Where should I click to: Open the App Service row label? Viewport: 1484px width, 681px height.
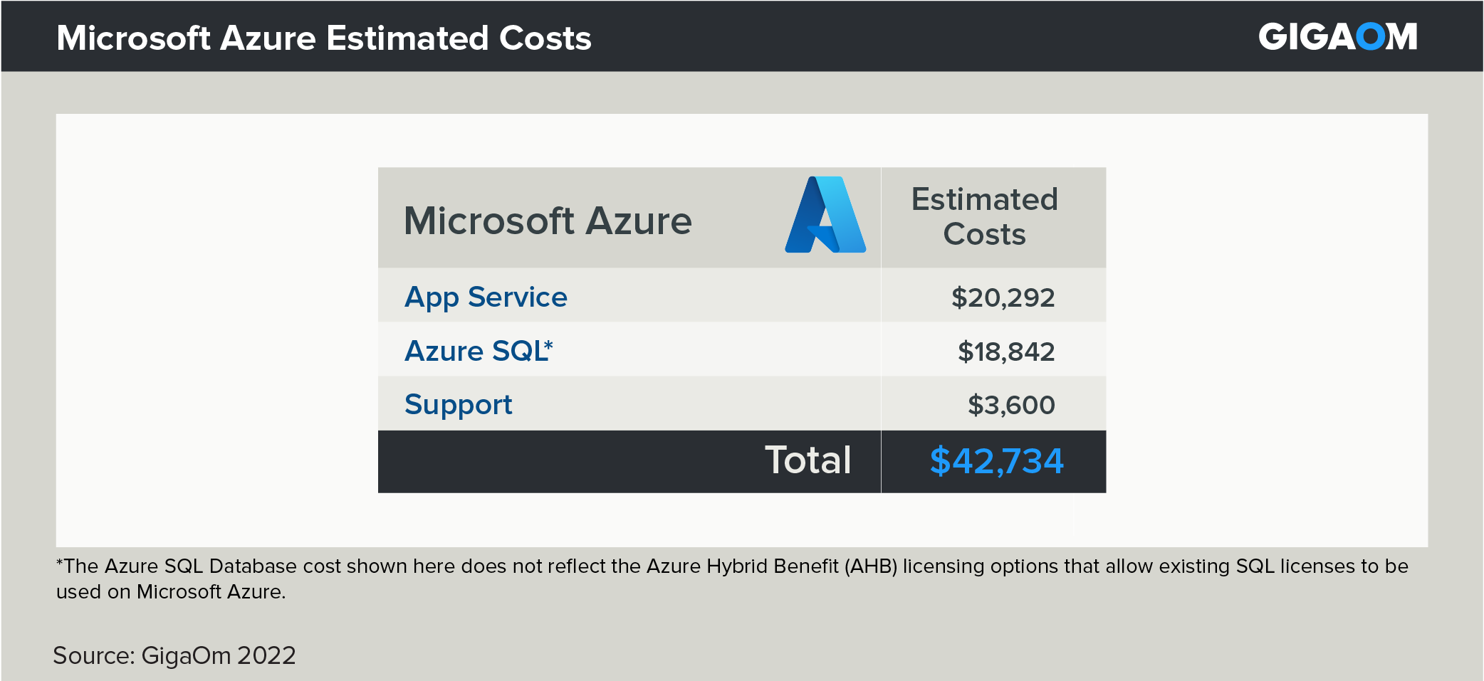(486, 297)
